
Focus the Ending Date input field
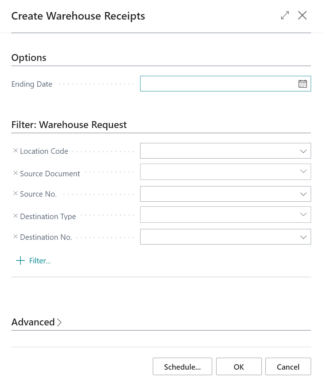tap(218, 84)
